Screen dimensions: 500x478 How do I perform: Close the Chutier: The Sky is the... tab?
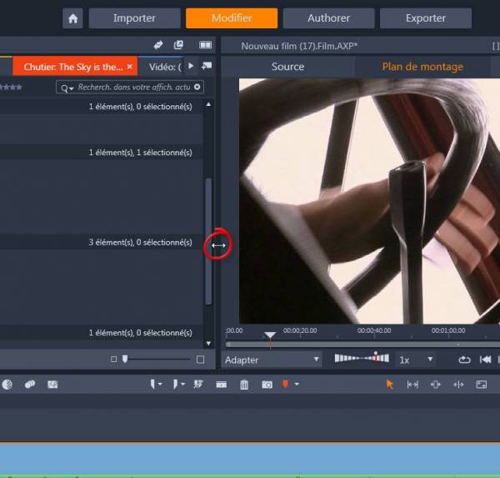(129, 67)
